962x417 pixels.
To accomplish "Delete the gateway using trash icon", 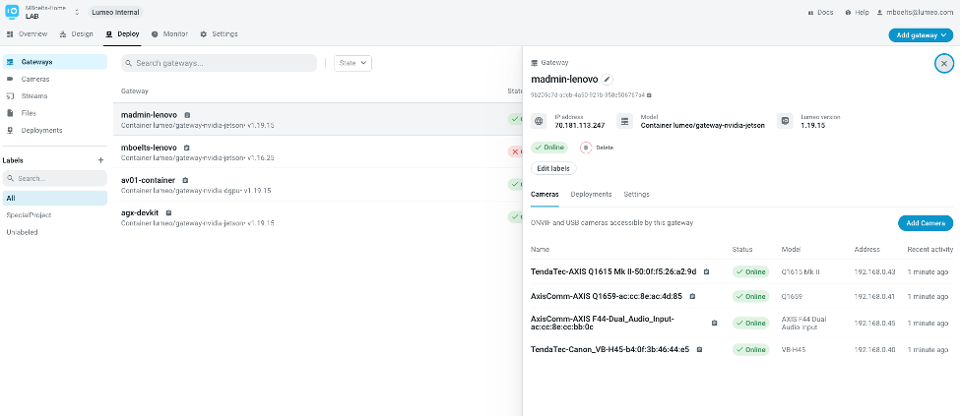I will (586, 148).
